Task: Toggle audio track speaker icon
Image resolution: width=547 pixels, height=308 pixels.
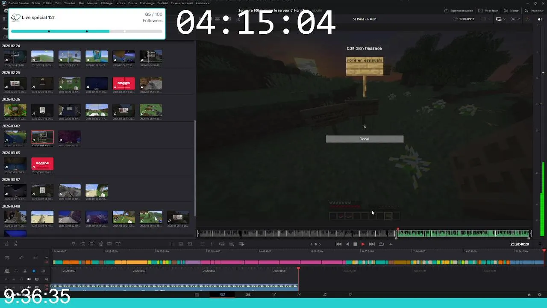Action: tap(29, 279)
